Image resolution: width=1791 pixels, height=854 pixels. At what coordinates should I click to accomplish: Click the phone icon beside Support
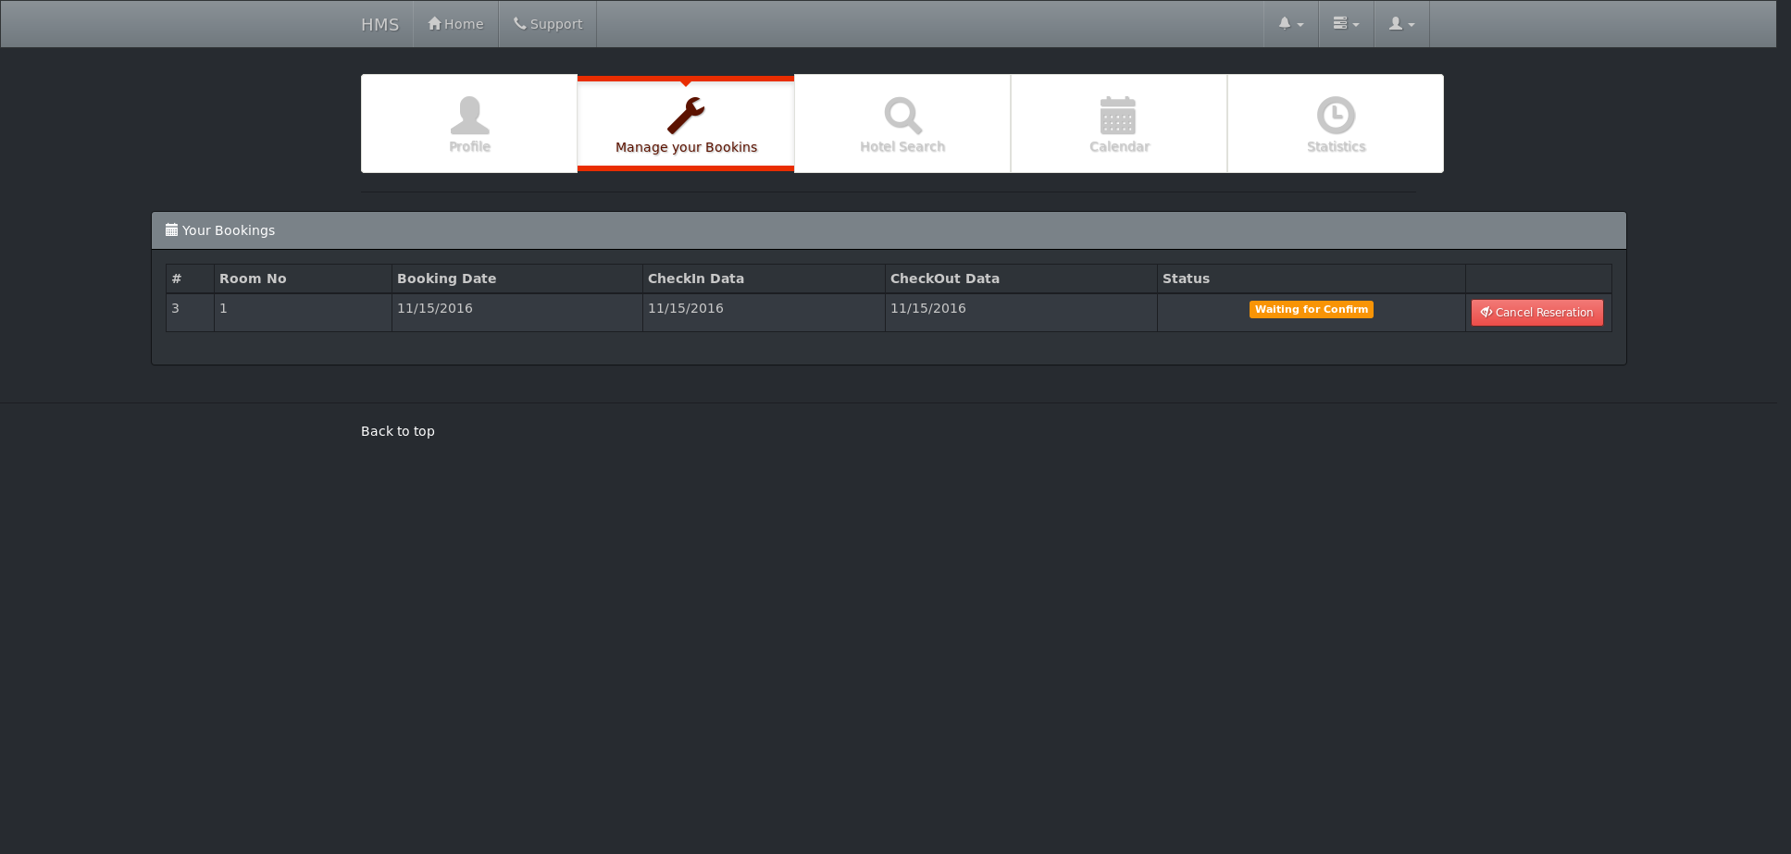pos(516,23)
